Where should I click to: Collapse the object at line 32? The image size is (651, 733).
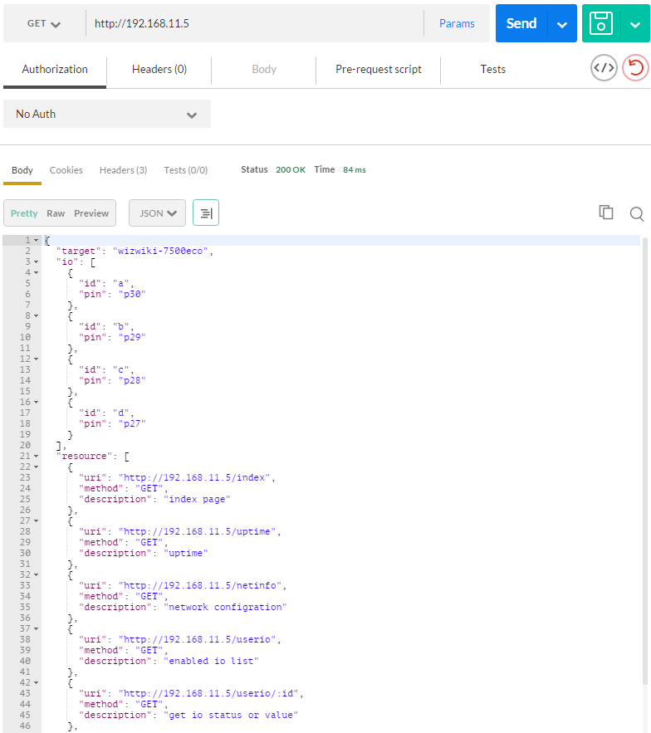(36, 575)
